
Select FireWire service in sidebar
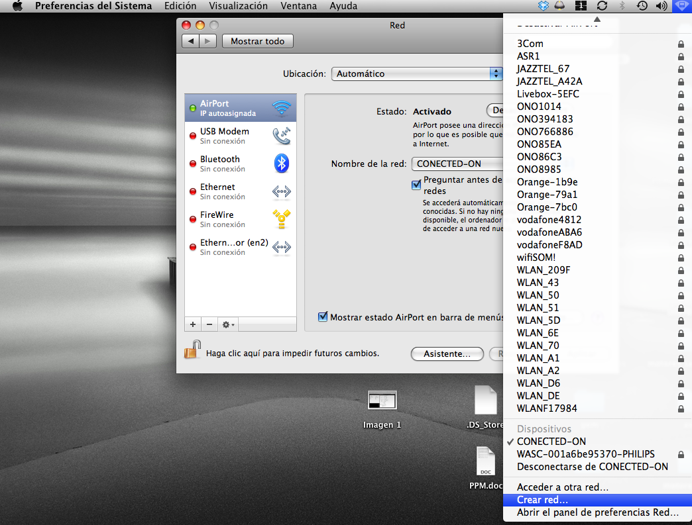click(x=241, y=219)
